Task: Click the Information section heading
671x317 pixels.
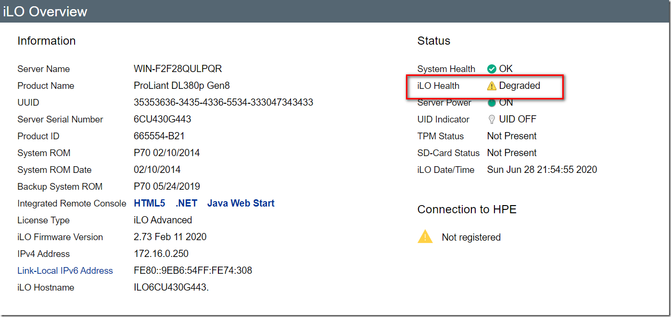Action: [47, 41]
